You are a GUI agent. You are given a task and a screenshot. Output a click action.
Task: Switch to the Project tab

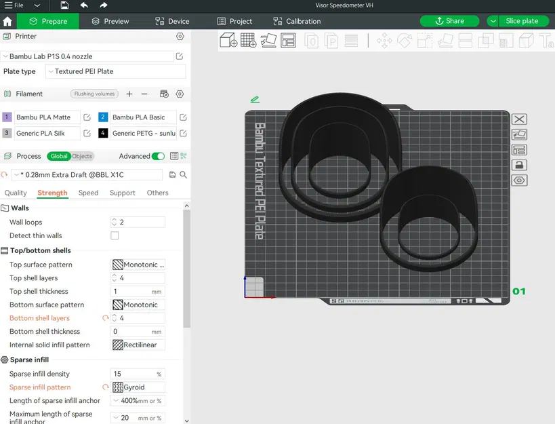234,21
